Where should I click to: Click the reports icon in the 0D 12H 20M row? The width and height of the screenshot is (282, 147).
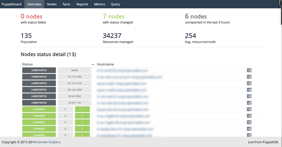[249, 90]
